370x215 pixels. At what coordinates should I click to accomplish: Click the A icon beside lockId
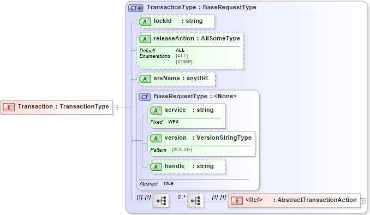coord(145,22)
